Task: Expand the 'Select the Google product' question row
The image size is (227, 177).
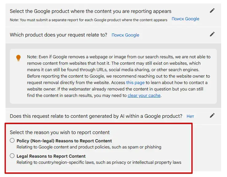Action: pyautogui.click(x=113, y=15)
